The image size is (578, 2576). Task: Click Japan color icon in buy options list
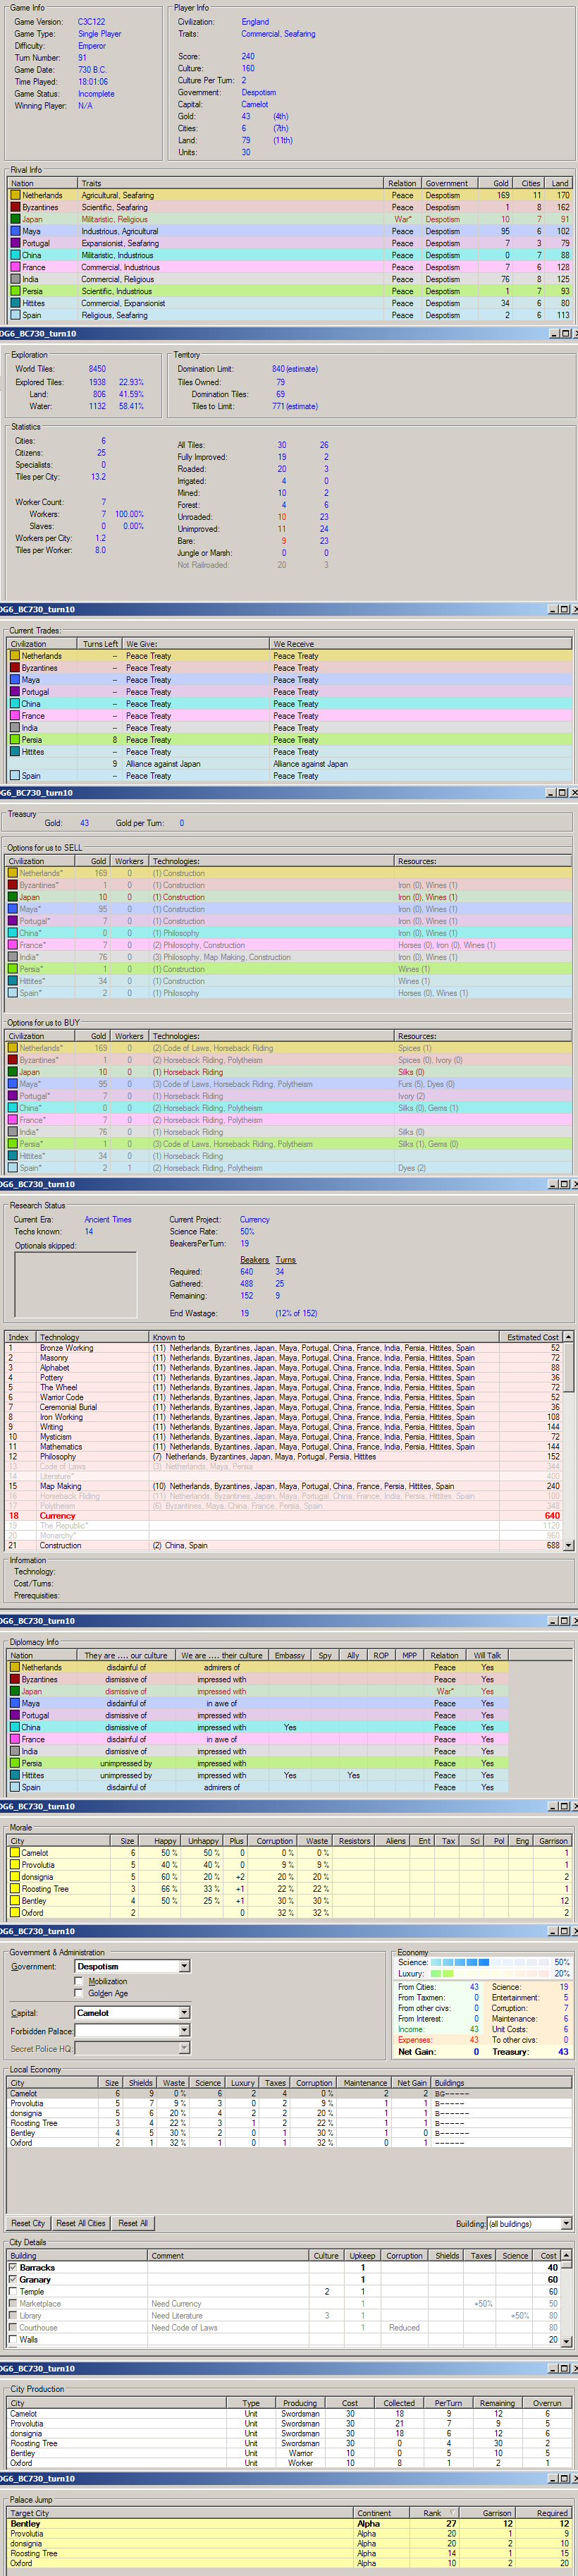[13, 1072]
